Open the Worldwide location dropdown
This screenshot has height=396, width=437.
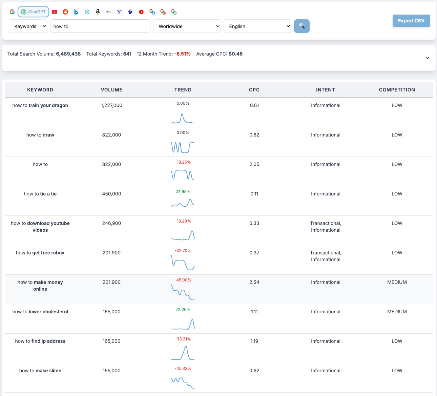tap(187, 26)
